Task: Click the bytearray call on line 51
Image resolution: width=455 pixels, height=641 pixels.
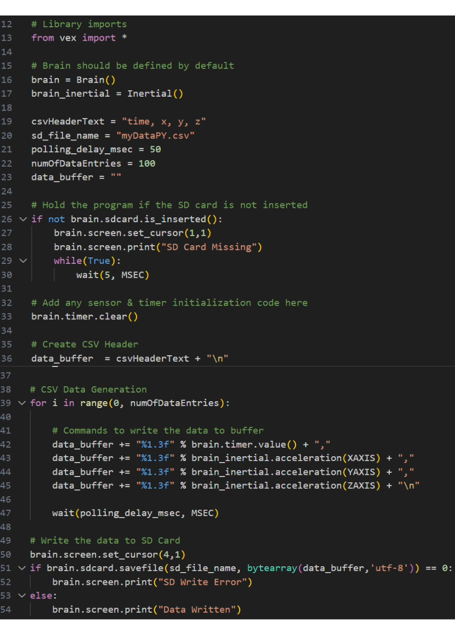Action: pos(273,568)
